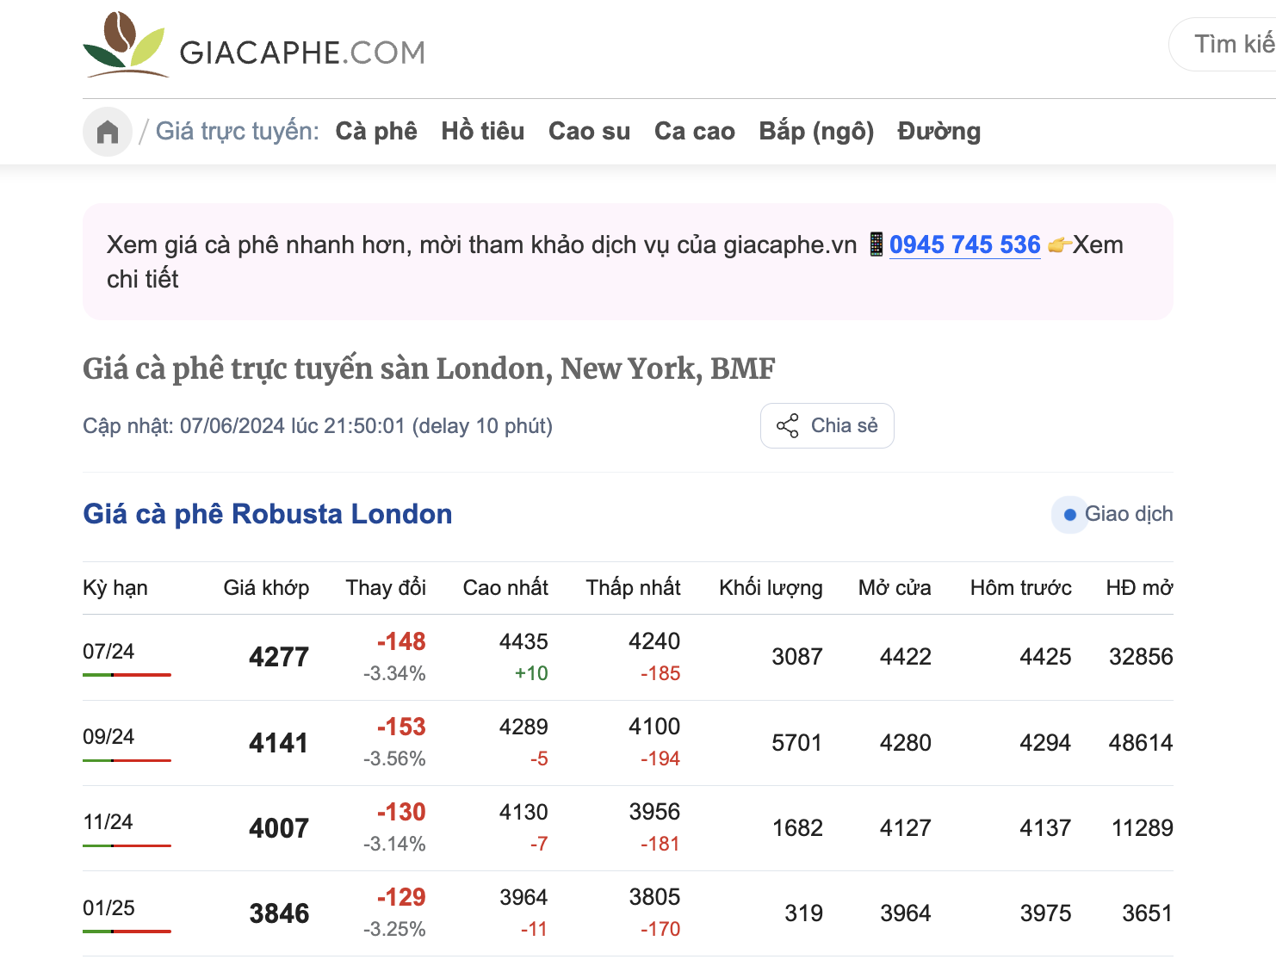This screenshot has width=1276, height=978.
Task: Click the Thấp nhất column header
Action: 633,588
